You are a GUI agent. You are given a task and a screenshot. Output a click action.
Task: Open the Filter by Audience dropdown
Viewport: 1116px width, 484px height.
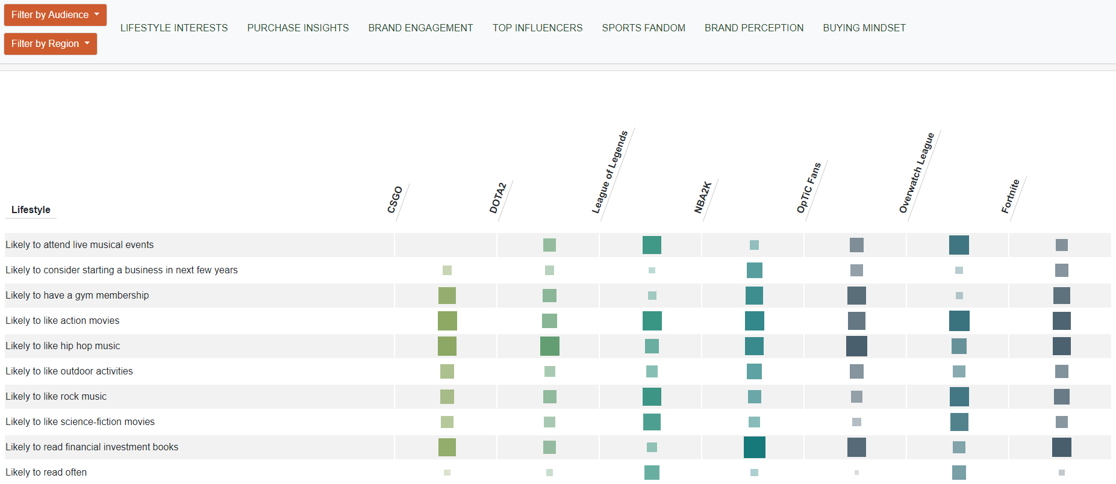[x=55, y=15]
